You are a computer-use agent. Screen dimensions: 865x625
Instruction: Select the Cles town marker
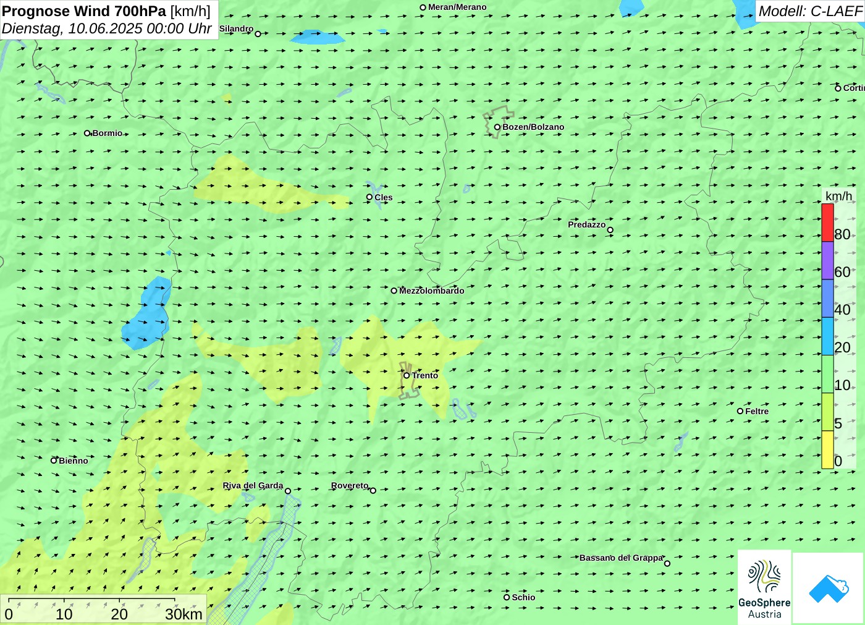369,197
